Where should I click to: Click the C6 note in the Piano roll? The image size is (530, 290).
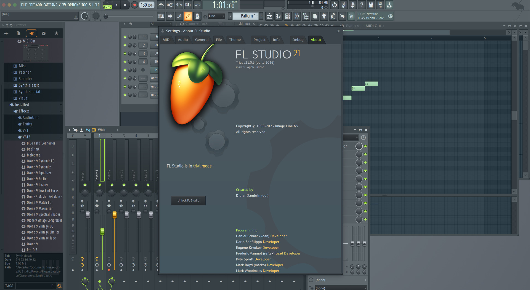coord(371,84)
